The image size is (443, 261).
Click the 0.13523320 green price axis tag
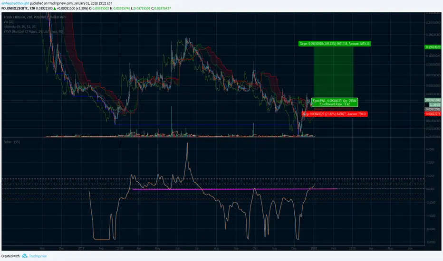433,47
